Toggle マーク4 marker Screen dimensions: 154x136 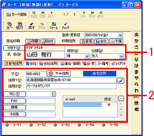coord(79,125)
